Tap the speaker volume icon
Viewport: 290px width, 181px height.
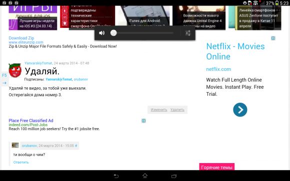(x=101, y=33)
